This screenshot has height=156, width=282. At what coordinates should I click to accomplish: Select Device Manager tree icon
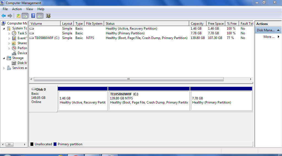[x=14, y=53]
